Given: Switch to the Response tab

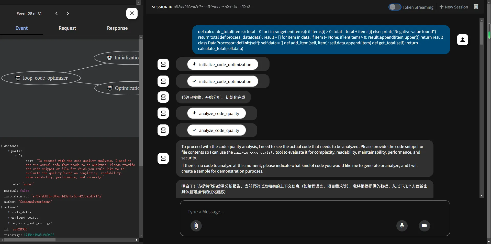Looking at the screenshot, I should tap(117, 28).
